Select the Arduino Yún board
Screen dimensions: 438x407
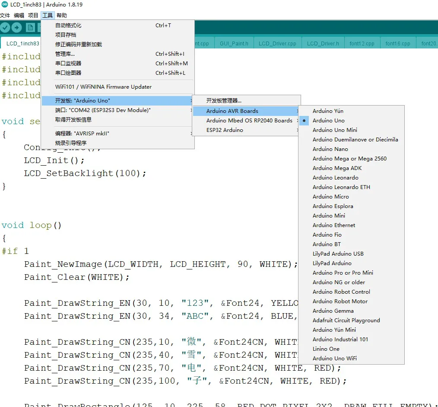coord(352,111)
